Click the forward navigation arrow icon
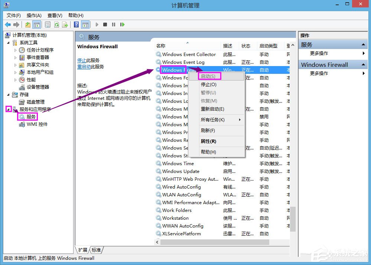This screenshot has width=371, height=265. (x=16, y=24)
